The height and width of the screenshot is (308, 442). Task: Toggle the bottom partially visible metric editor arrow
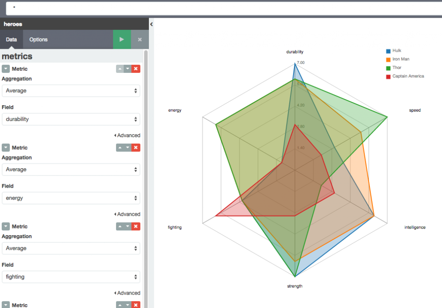point(6,305)
